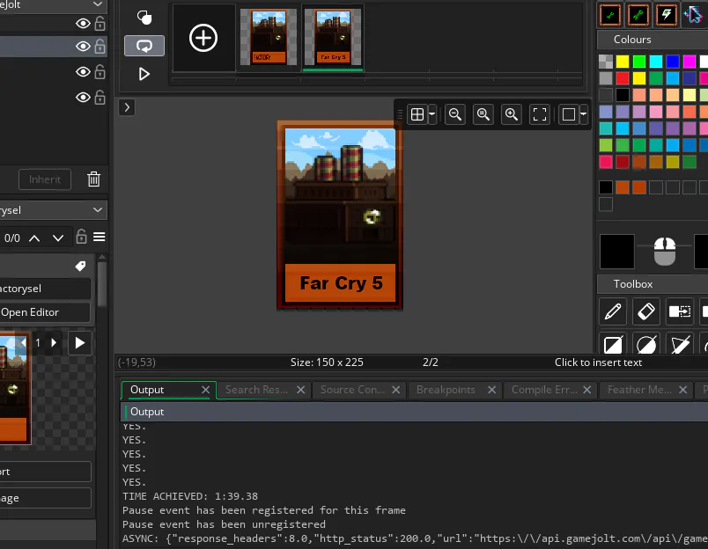Go to next frame in preview
708x549 pixels.
[x=54, y=343]
